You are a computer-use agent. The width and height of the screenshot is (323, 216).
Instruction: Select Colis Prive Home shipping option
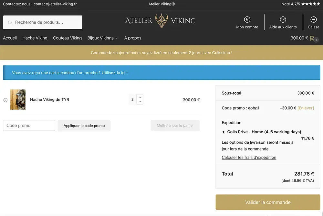click(224, 132)
